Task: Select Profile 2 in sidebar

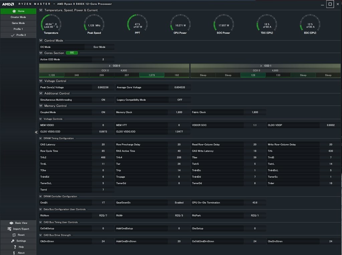Action: 18,35
